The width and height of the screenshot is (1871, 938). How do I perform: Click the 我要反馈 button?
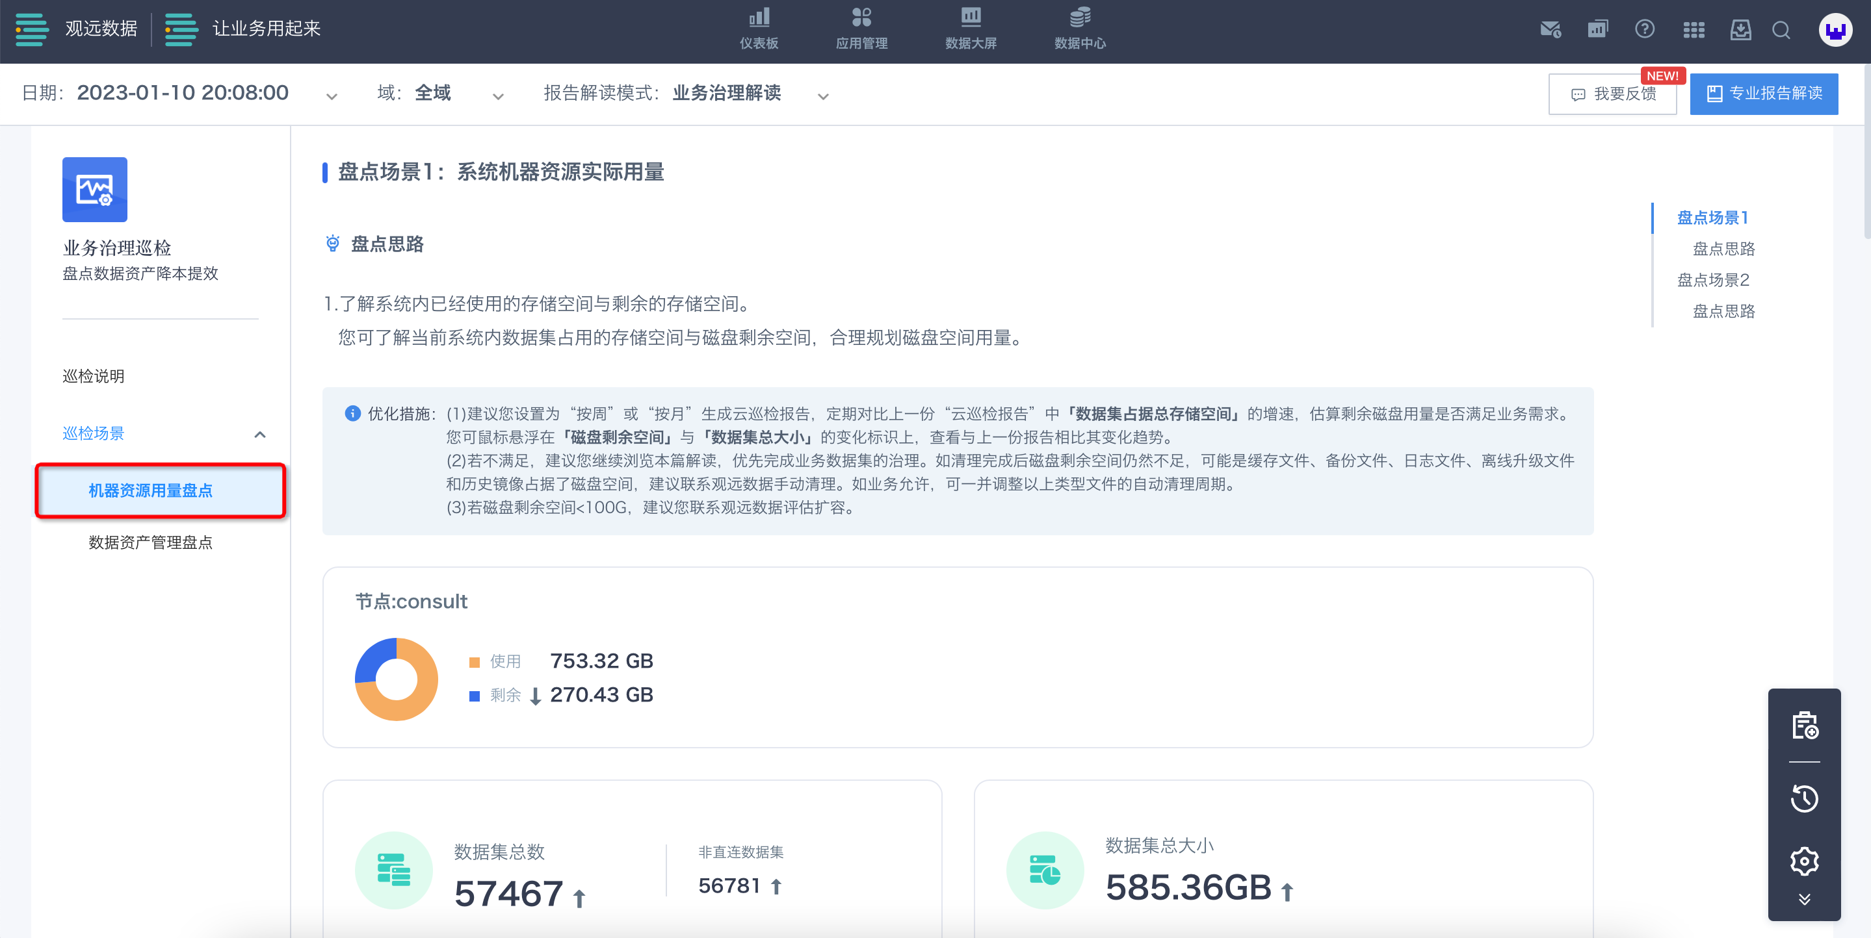tap(1612, 94)
